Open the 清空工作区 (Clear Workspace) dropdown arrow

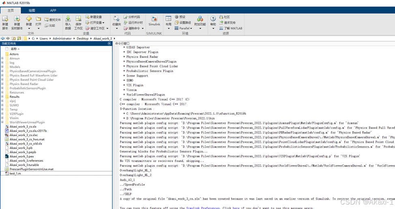[107, 28]
